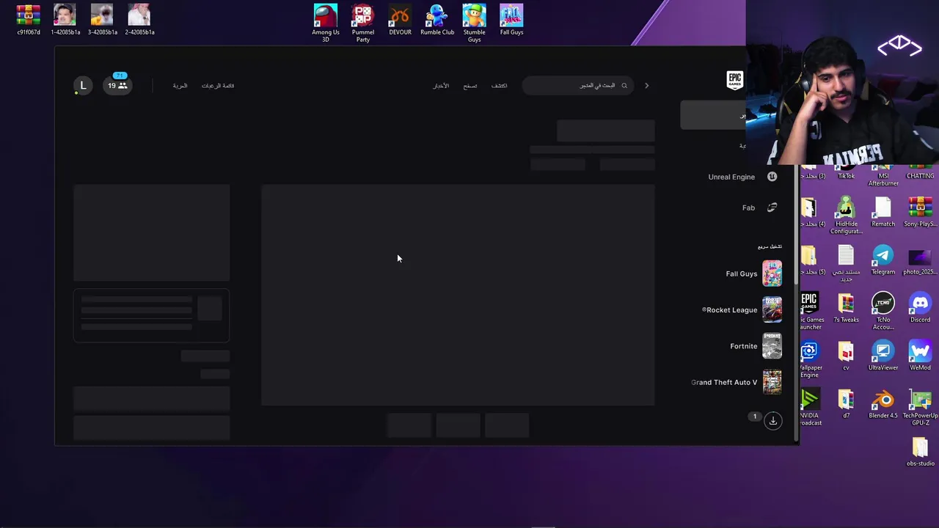The image size is (939, 528).
Task: Select the c91f067d archive on the desktop
Action: pyautogui.click(x=29, y=20)
